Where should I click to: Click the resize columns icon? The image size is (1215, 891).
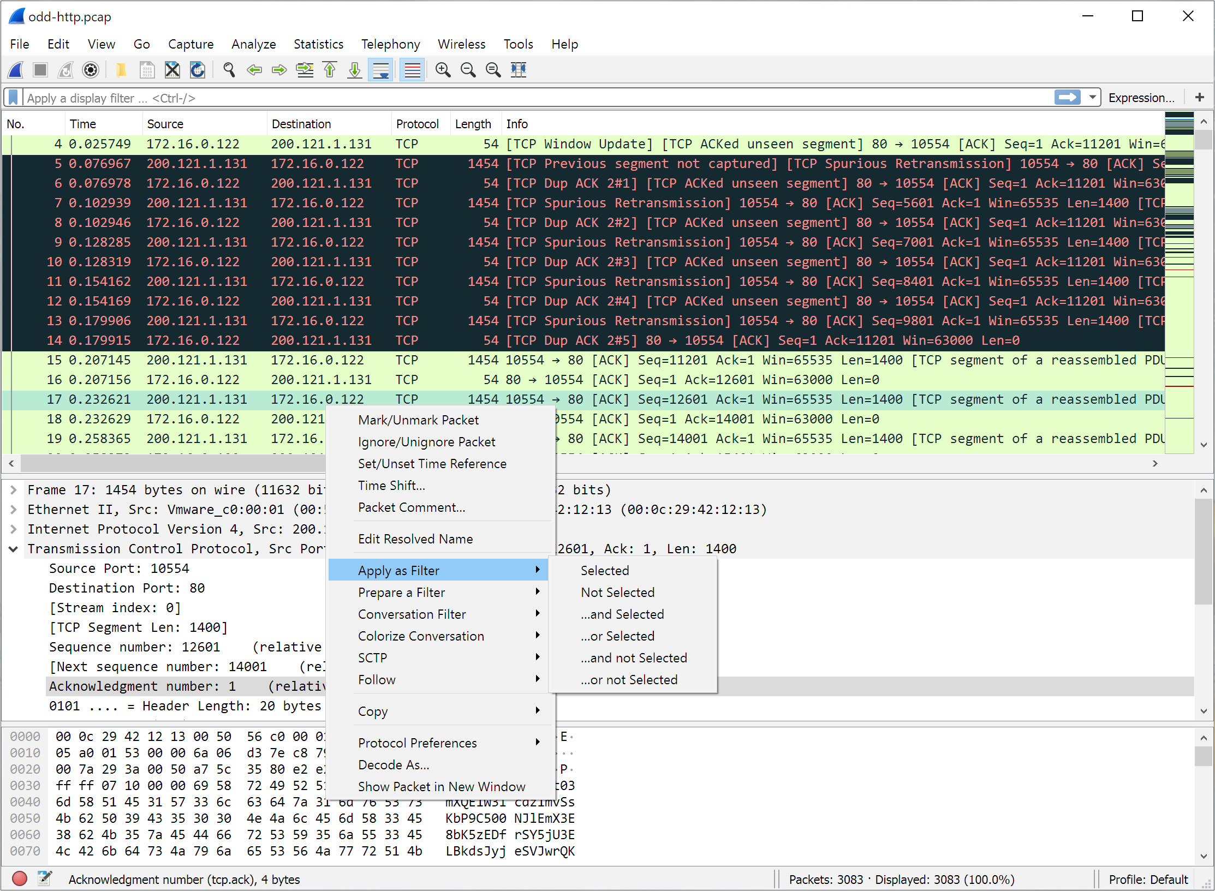tap(518, 70)
